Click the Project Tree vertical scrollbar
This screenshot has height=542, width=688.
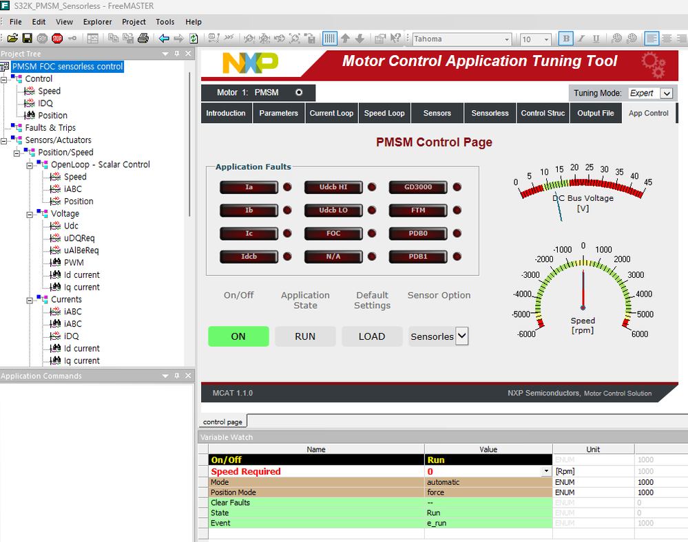190,144
